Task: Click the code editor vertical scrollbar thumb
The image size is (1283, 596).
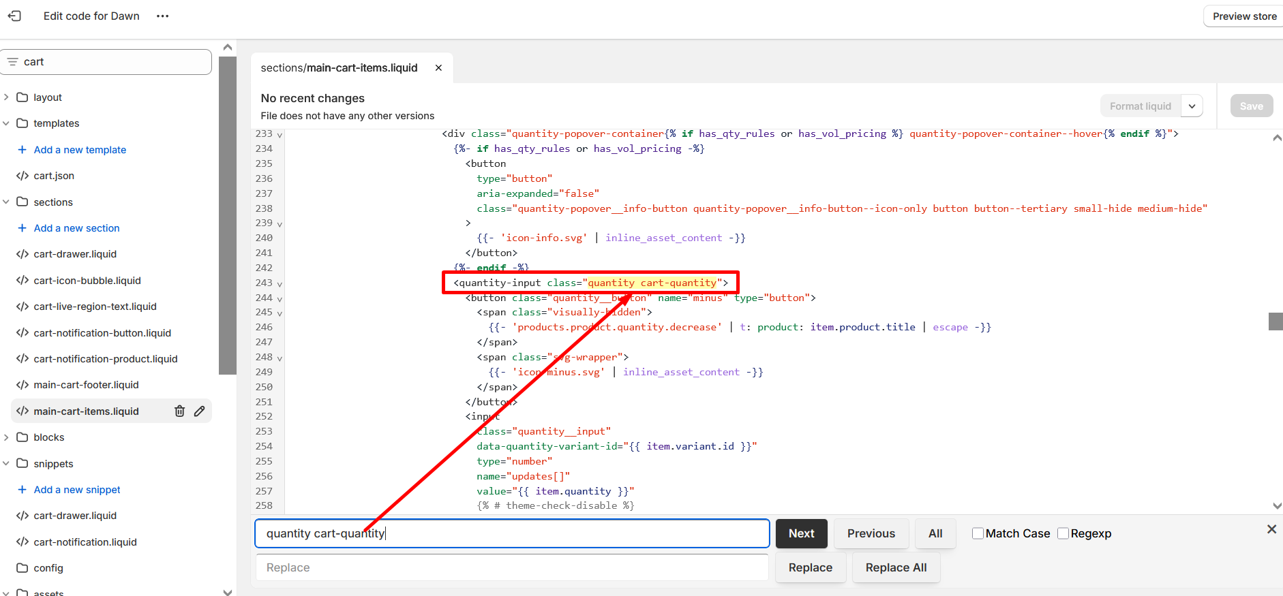Action: 1276,321
